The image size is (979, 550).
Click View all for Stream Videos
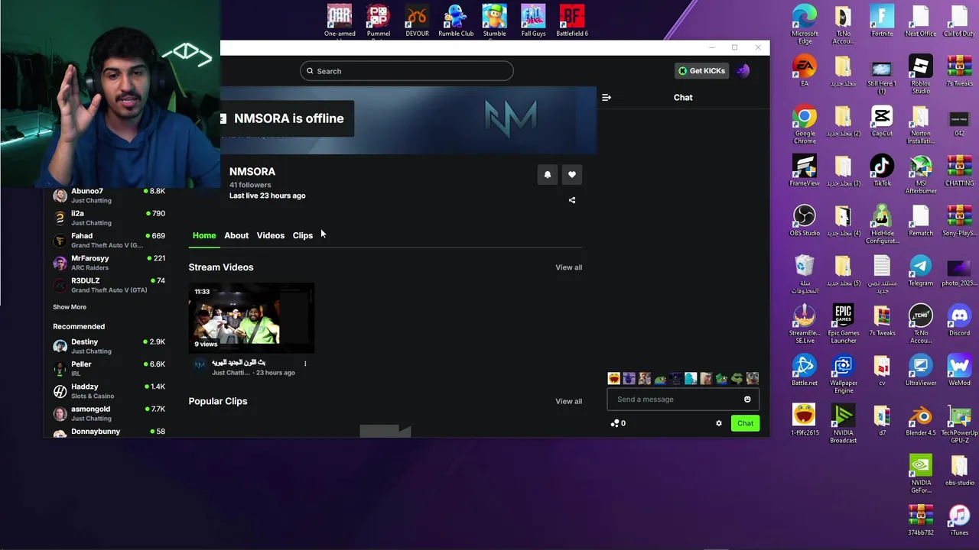point(569,267)
